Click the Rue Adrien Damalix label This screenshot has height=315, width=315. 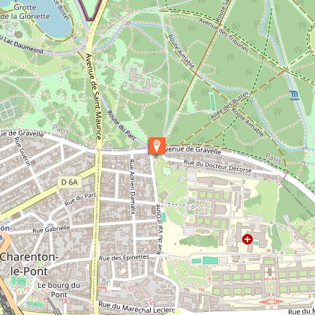[x=132, y=187]
